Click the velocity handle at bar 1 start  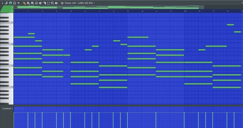pyautogui.click(x=14, y=113)
